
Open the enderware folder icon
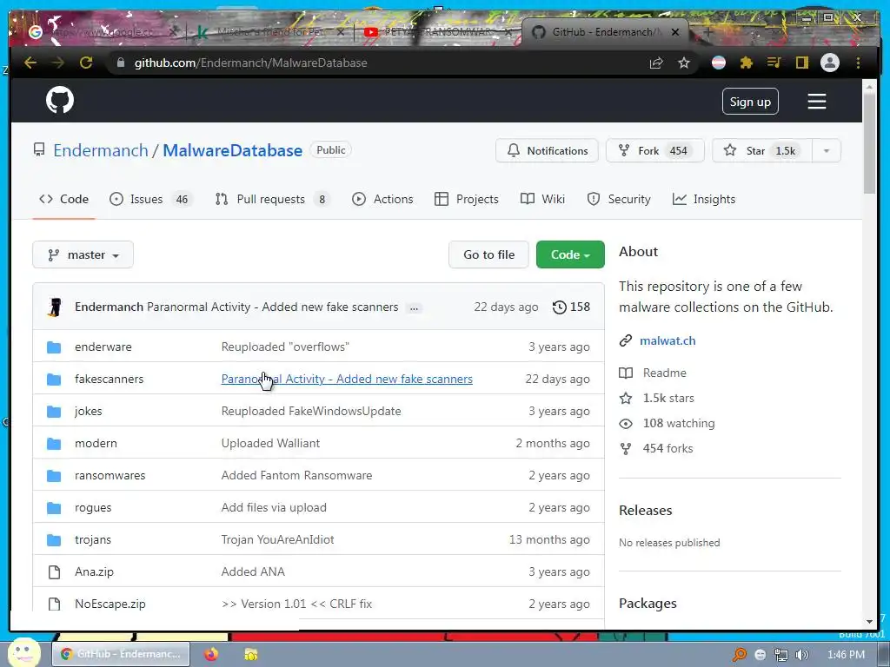click(x=54, y=347)
